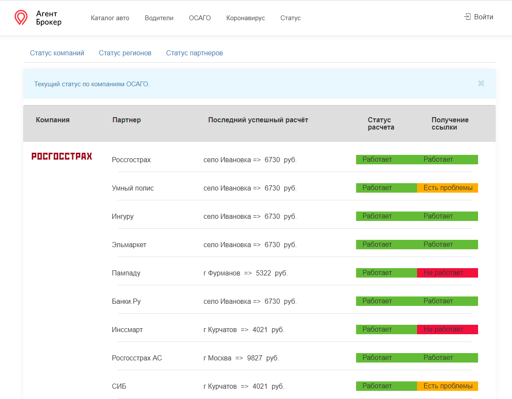Image resolution: width=512 pixels, height=399 pixels.
Task: Select the Росгосстрах АС partner name
Action: coord(137,358)
